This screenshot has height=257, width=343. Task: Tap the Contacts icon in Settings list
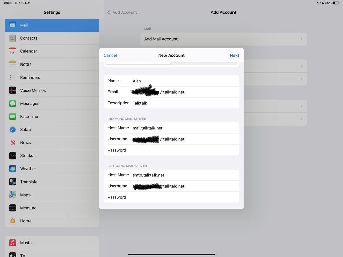[13, 38]
